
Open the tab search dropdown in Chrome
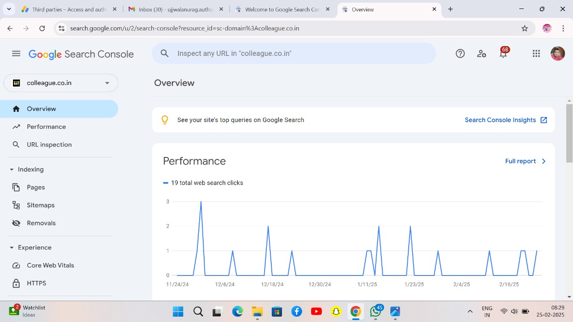pos(9,9)
